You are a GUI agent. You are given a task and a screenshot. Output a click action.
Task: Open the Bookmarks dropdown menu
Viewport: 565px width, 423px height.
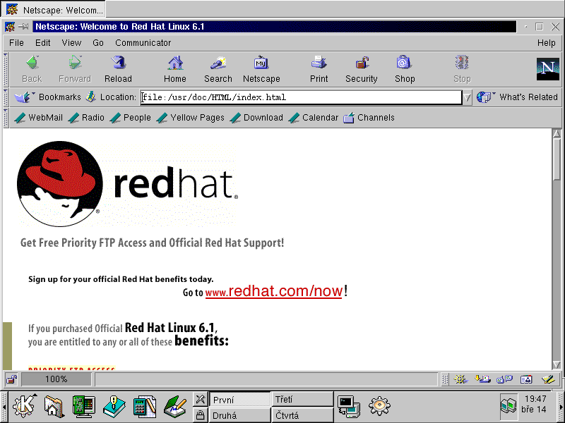pyautogui.click(x=47, y=97)
